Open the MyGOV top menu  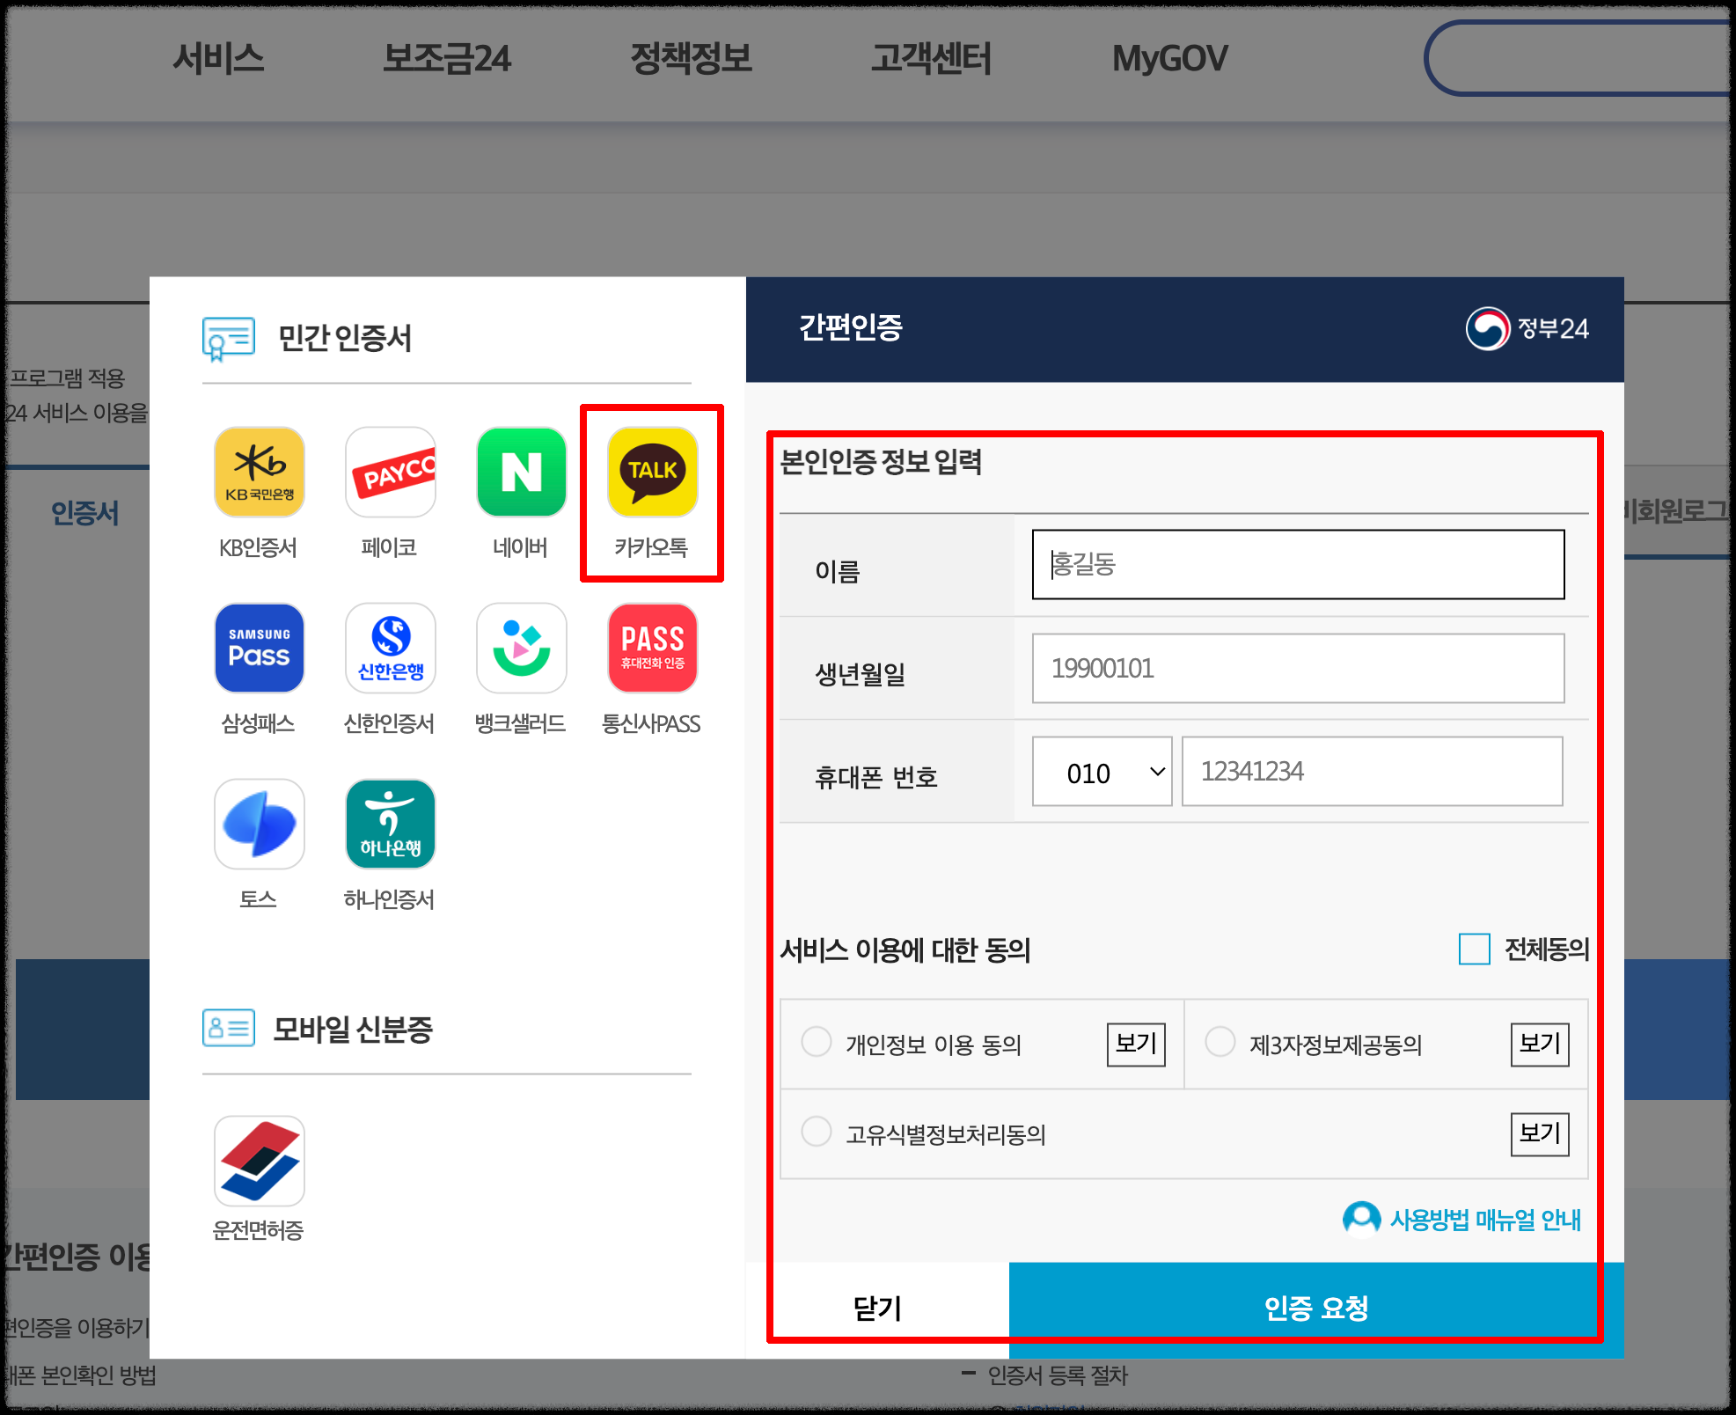pos(1169,59)
